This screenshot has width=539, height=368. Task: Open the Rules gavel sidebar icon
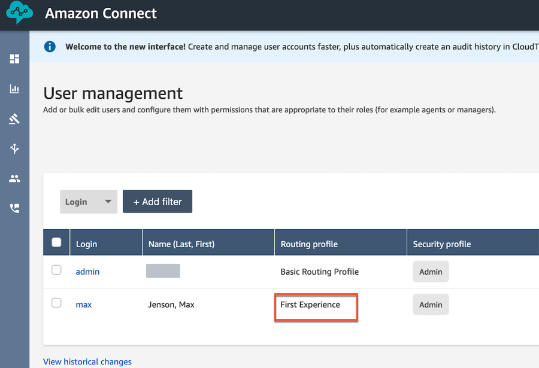pyautogui.click(x=14, y=119)
